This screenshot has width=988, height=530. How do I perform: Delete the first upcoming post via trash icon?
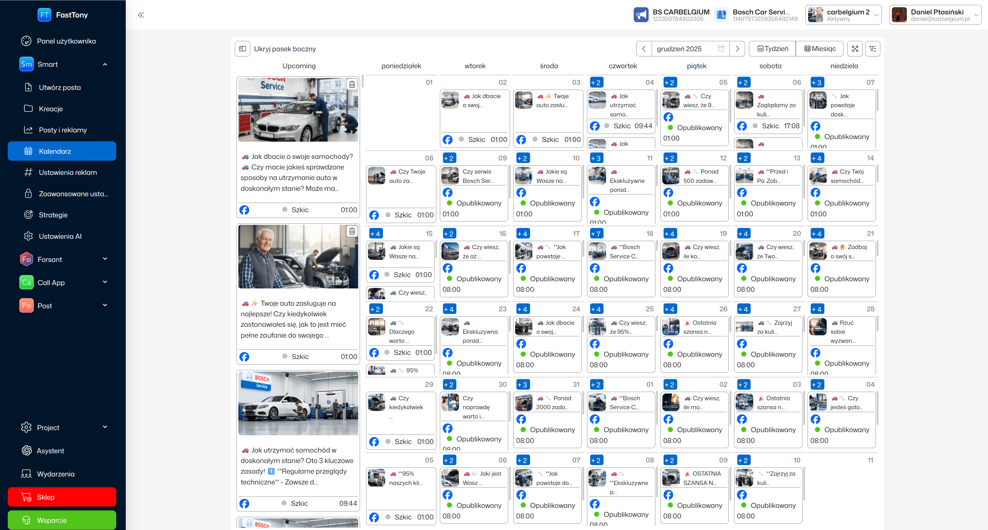(x=352, y=85)
